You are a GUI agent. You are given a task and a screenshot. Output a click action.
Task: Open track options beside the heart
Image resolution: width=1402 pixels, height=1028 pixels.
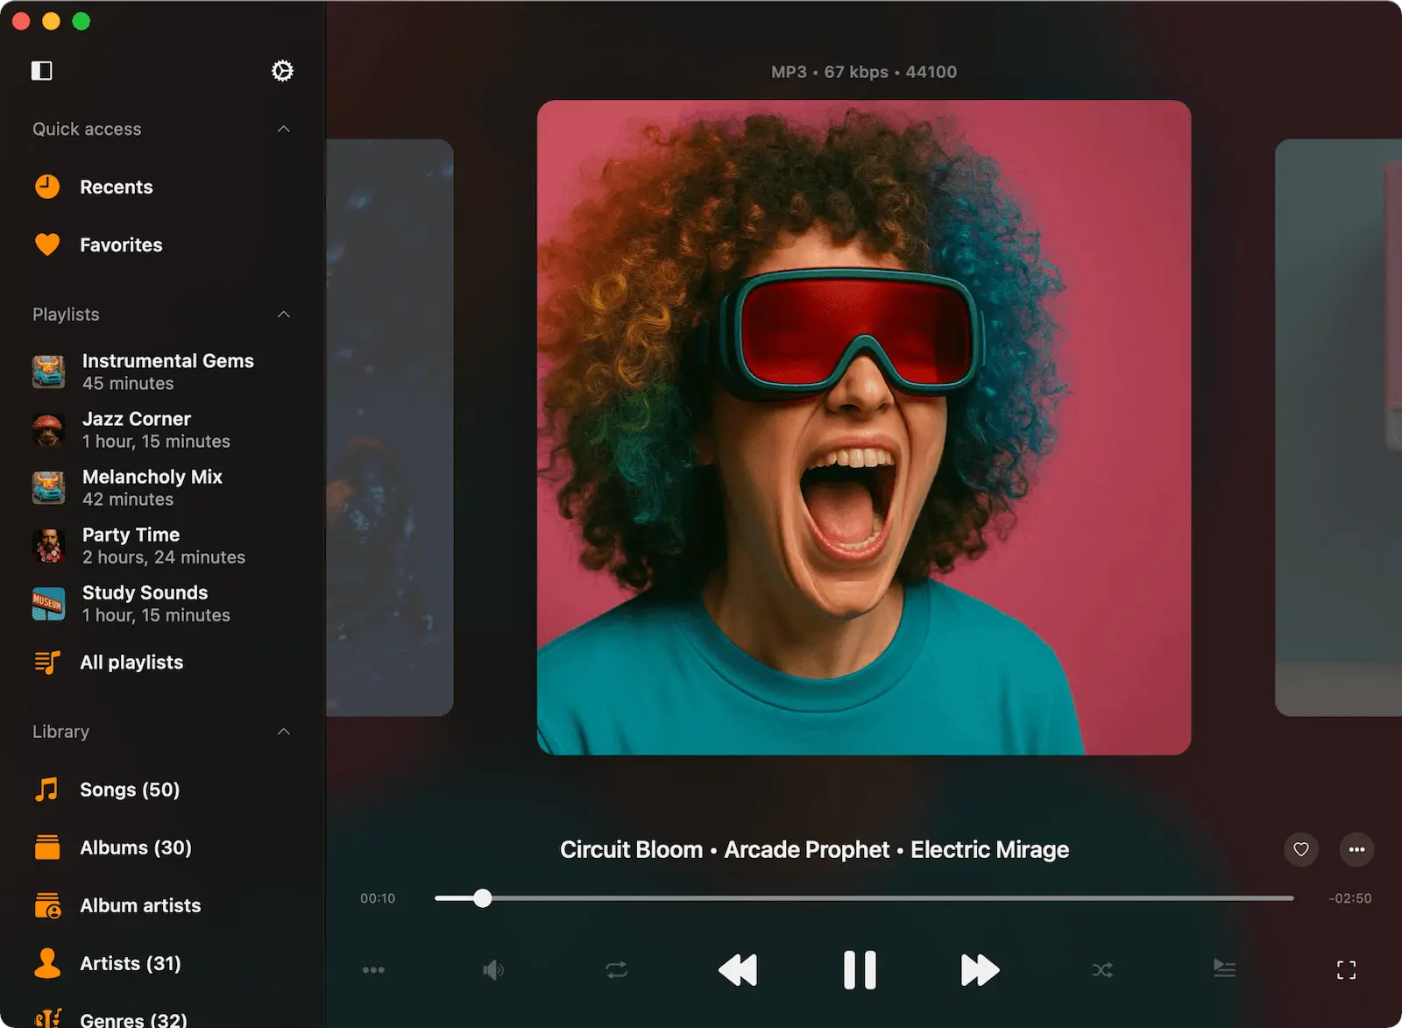[1356, 849]
